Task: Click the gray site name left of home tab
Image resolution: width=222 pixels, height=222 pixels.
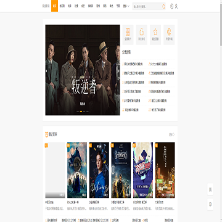Action: (x=46, y=6)
